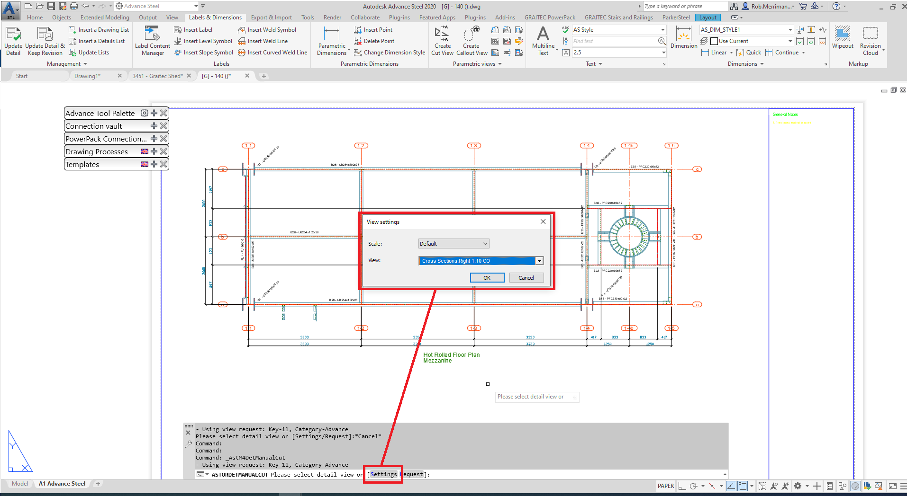Open the 3451 - Graitec Shed drawing tab
This screenshot has width=907, height=496.
158,76
